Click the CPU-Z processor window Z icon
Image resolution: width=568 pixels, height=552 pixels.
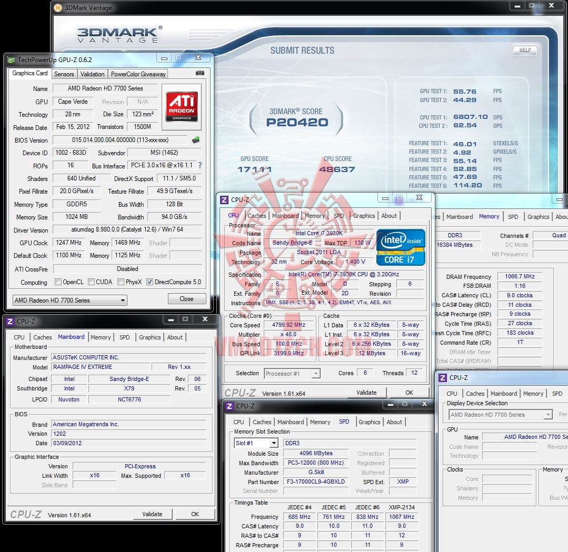(224, 200)
